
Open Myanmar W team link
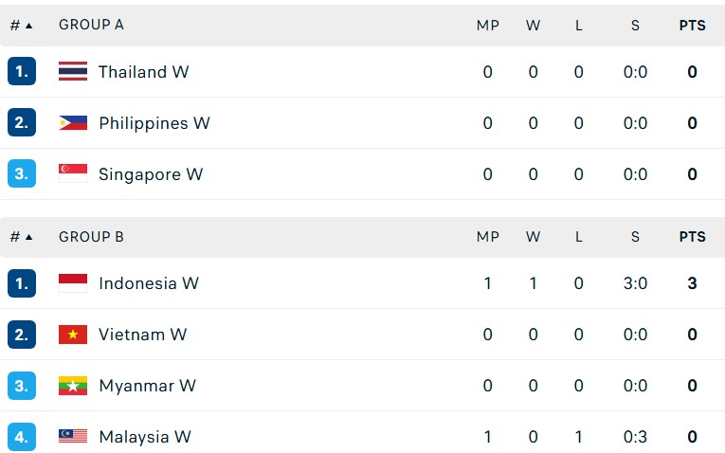point(147,386)
